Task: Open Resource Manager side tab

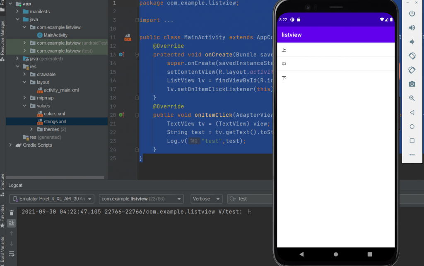Action: [2, 41]
